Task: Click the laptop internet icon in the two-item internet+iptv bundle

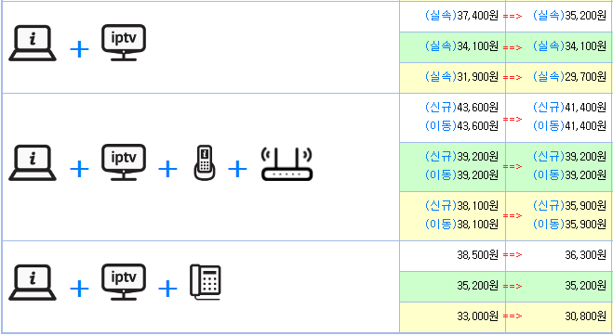Action: (x=33, y=43)
